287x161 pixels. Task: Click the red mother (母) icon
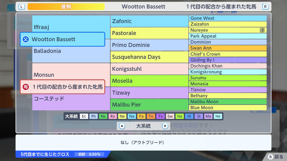(x=26, y=87)
